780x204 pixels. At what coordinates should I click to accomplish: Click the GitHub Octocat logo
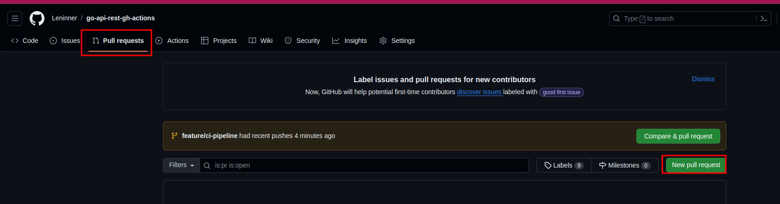(37, 18)
